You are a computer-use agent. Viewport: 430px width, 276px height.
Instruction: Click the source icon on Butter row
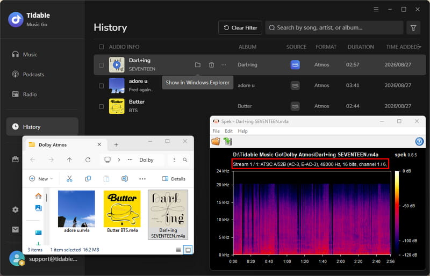[295, 106]
